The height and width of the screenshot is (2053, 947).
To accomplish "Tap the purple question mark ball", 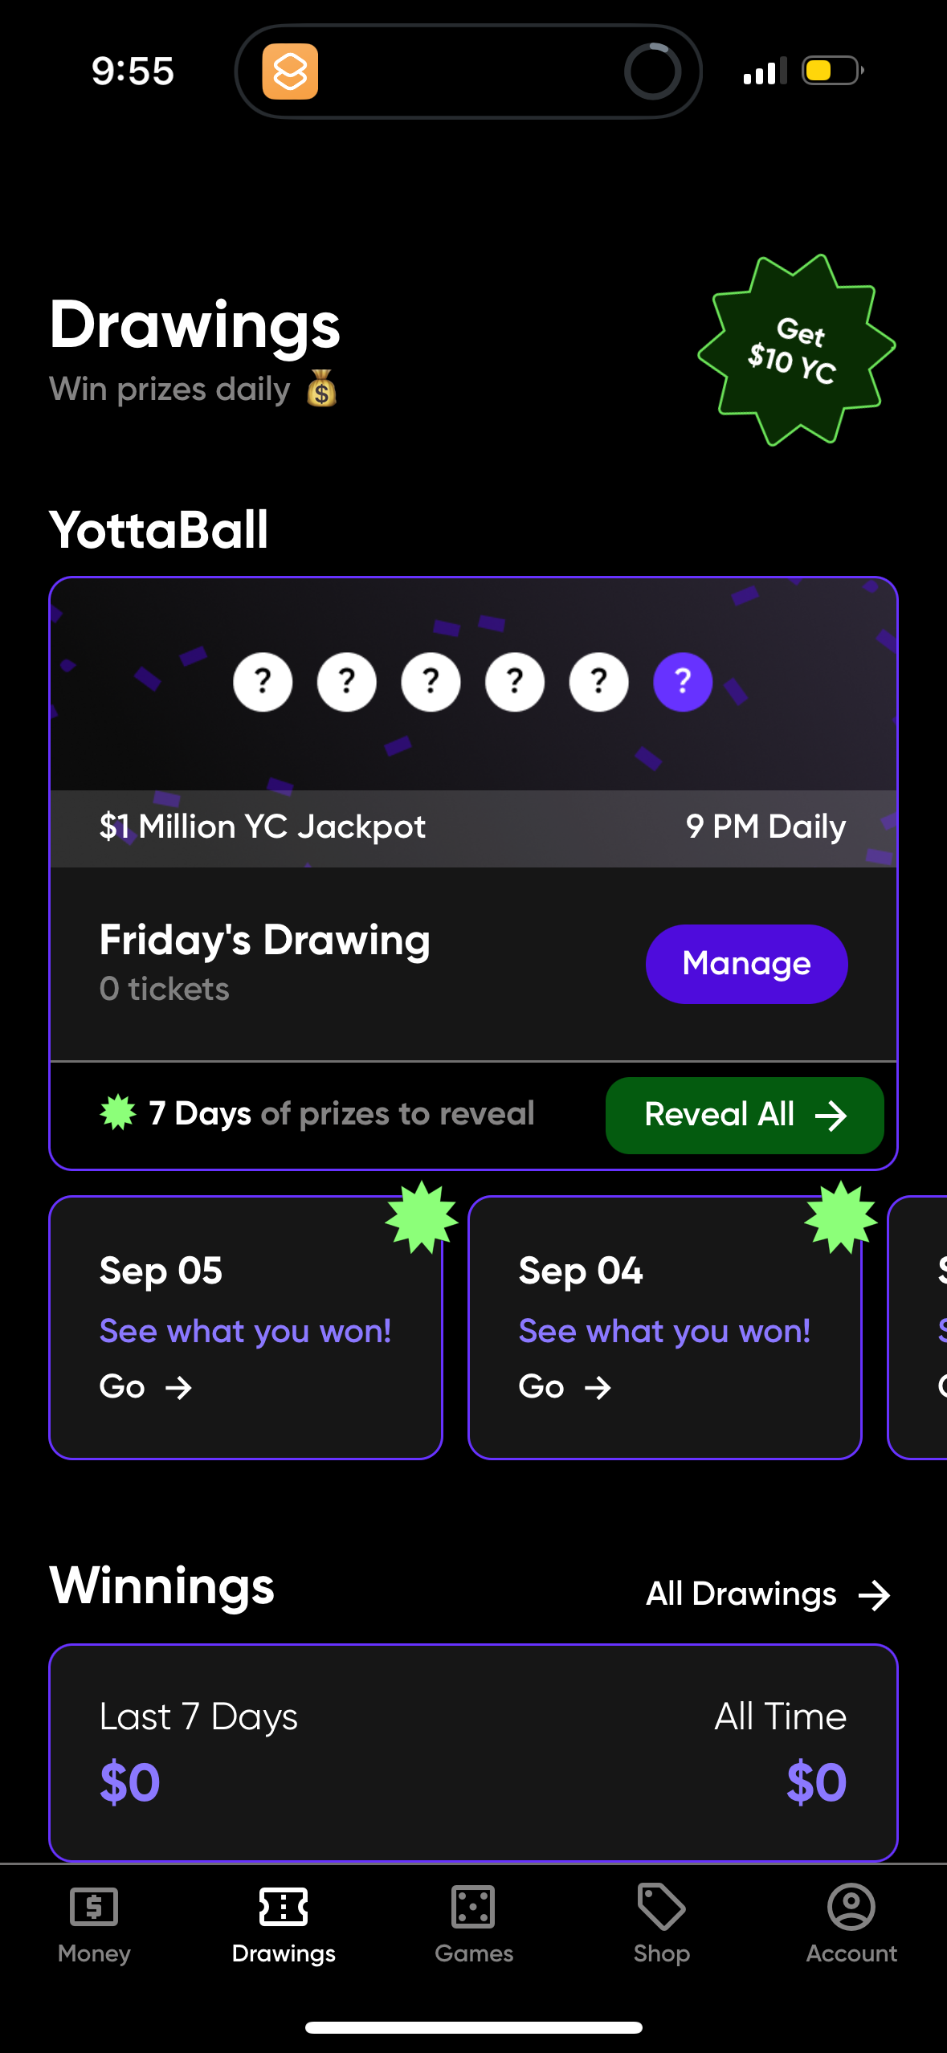I will tap(683, 681).
